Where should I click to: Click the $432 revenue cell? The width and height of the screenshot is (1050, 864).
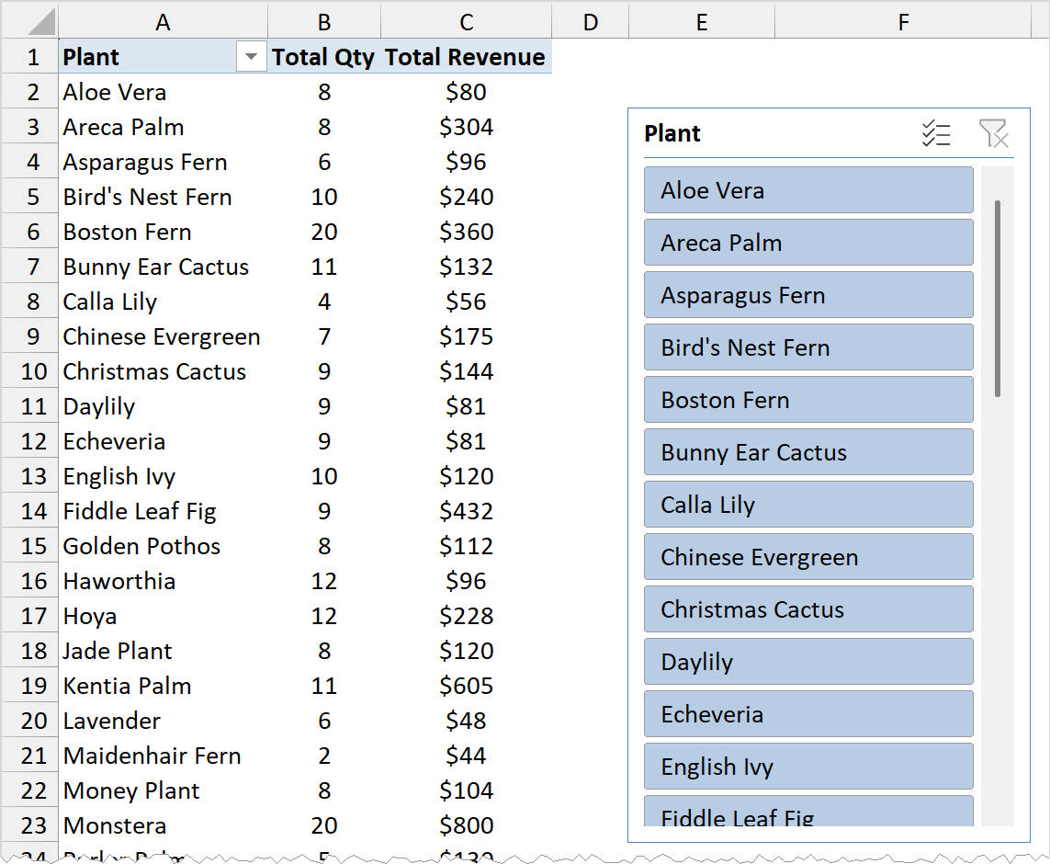click(x=466, y=511)
